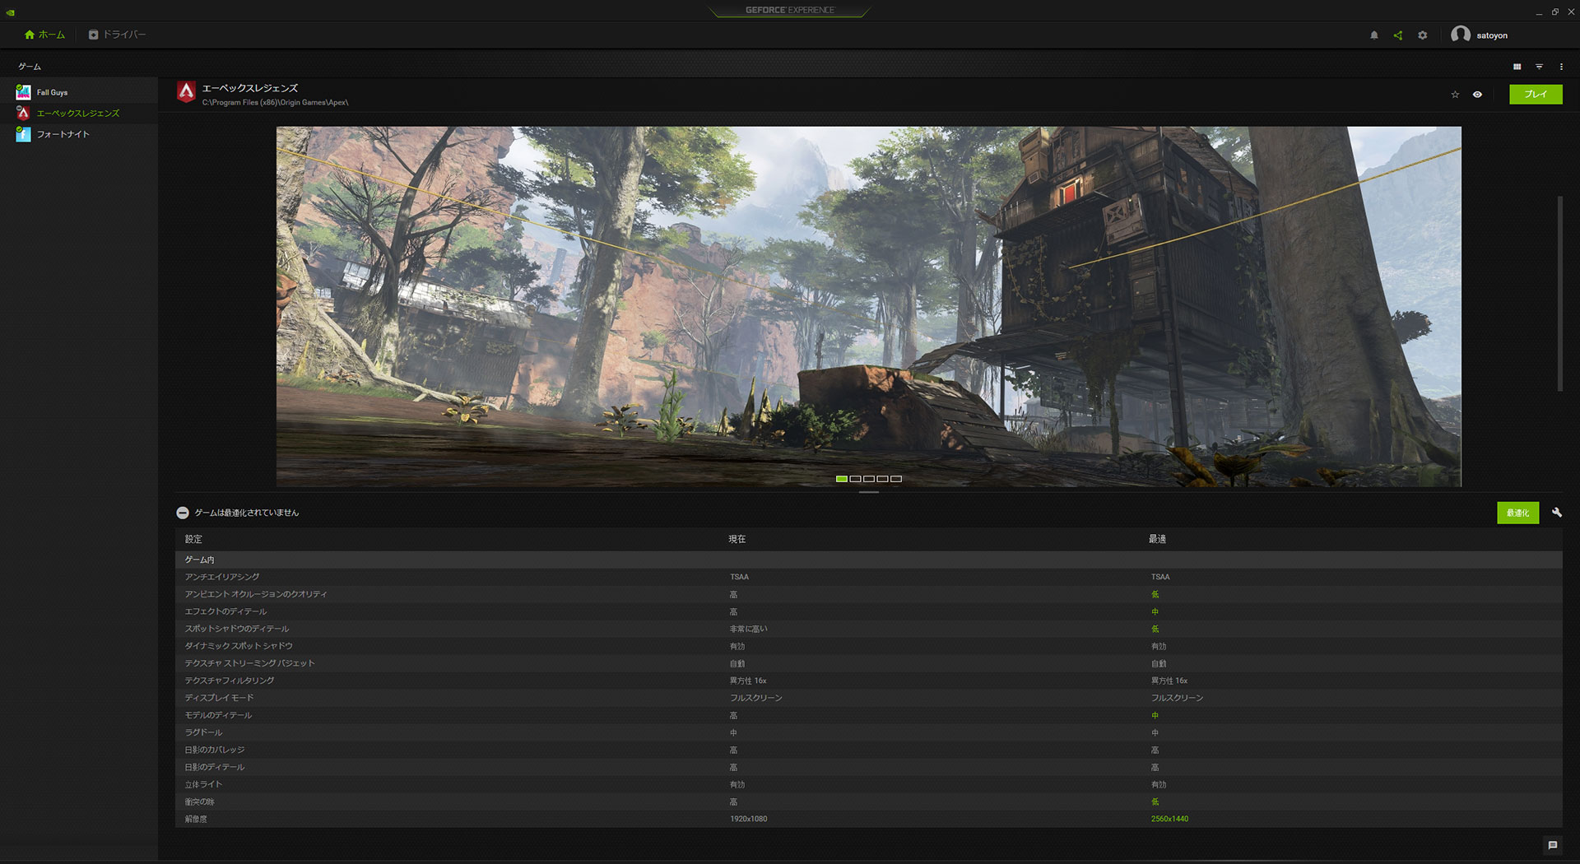Open custom settings wrench icon

1556,513
